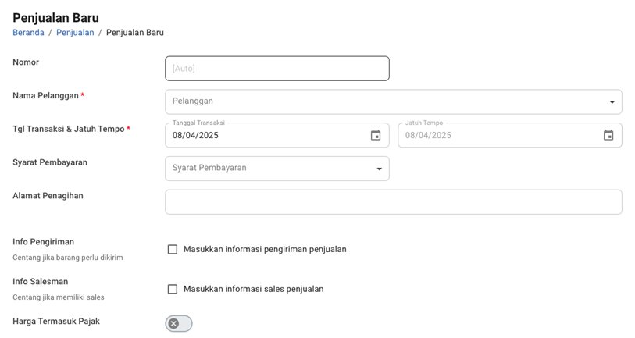Open the Tanggal Transaksi calendar picker icon
635x338 pixels.
pyautogui.click(x=376, y=135)
